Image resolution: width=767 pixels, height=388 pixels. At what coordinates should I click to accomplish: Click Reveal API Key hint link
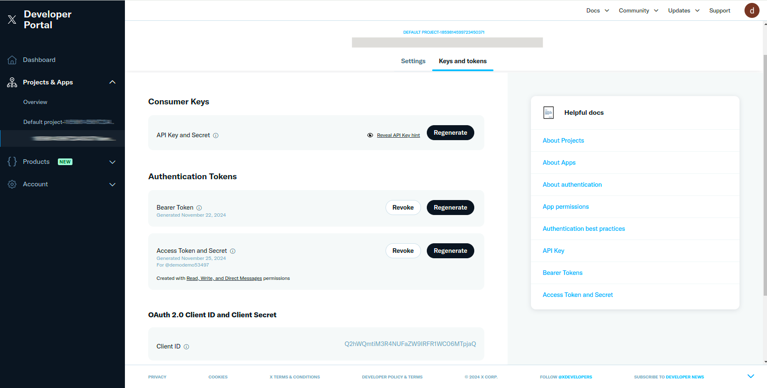tap(398, 135)
